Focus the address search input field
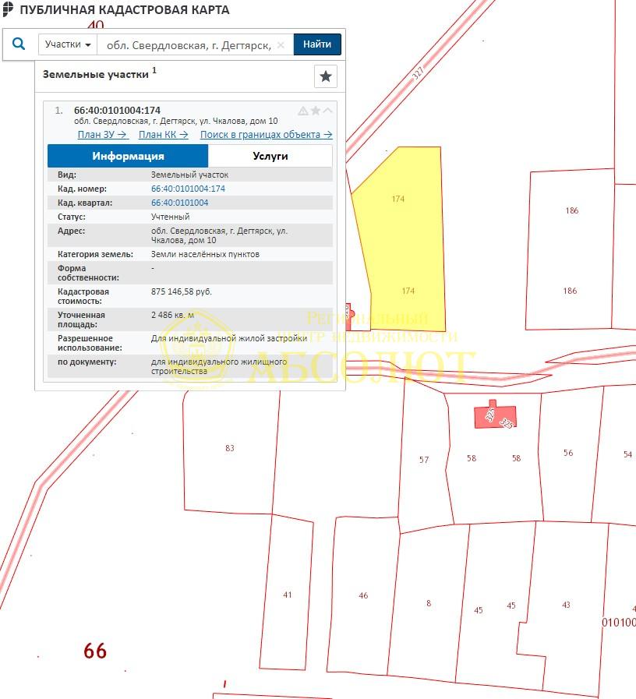This screenshot has width=636, height=699. click(x=189, y=45)
